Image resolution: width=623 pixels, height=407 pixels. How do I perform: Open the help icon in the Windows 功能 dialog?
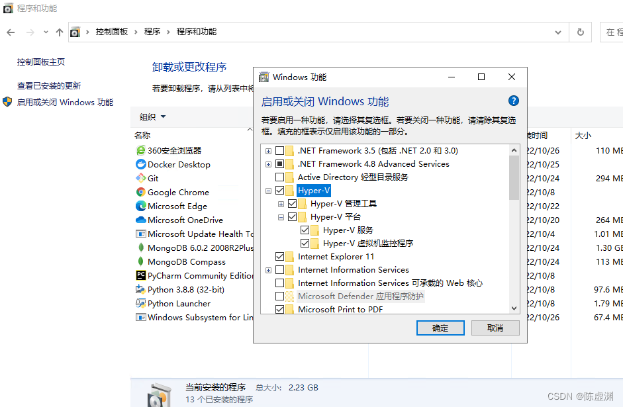[514, 101]
